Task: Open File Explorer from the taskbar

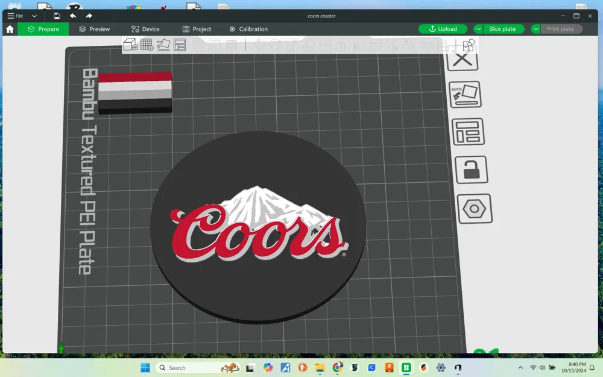Action: coord(320,368)
